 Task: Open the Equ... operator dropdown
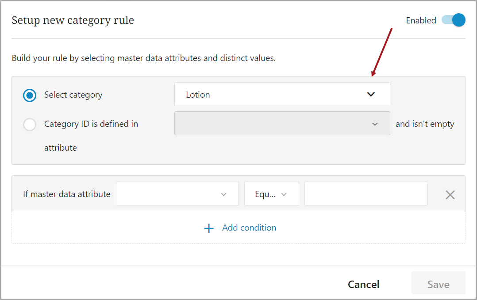271,194
